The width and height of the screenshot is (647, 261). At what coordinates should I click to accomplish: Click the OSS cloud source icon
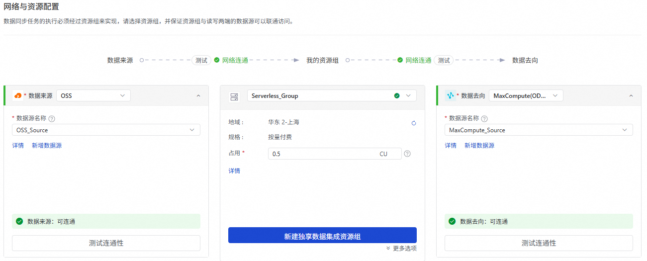[x=18, y=95]
